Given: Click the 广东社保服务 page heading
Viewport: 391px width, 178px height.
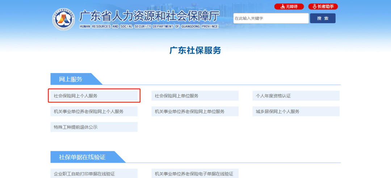Looking at the screenshot, I should click(195, 50).
